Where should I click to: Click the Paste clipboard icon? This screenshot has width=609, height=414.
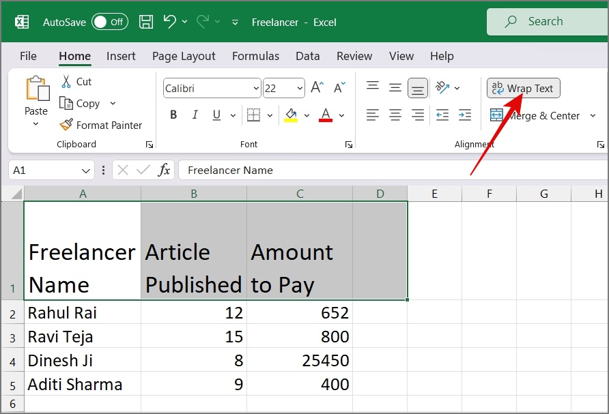point(37,88)
